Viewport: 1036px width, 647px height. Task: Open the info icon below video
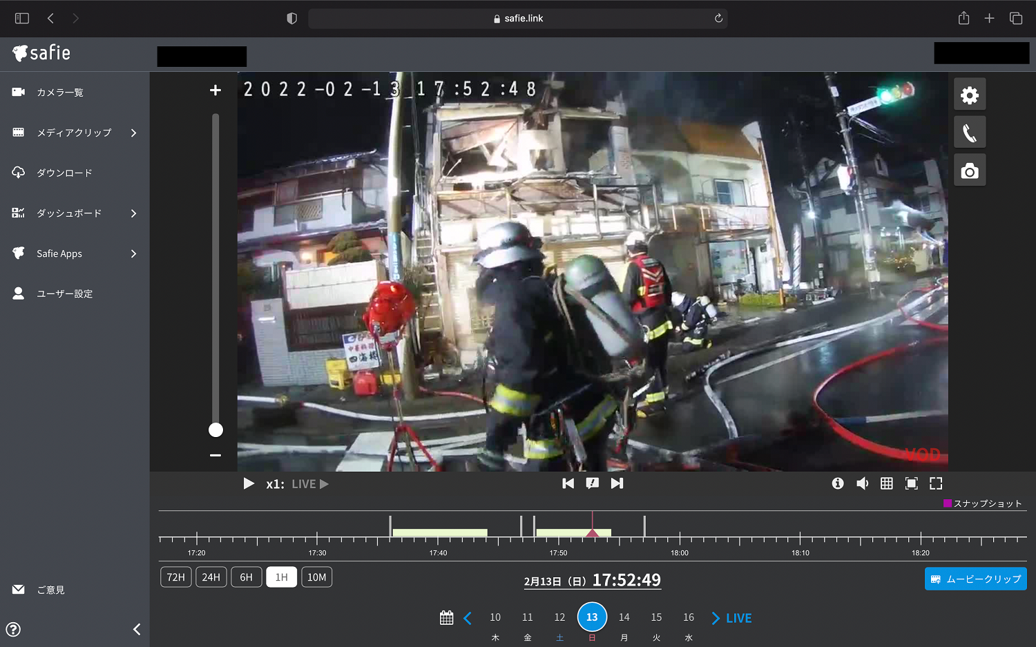[837, 483]
